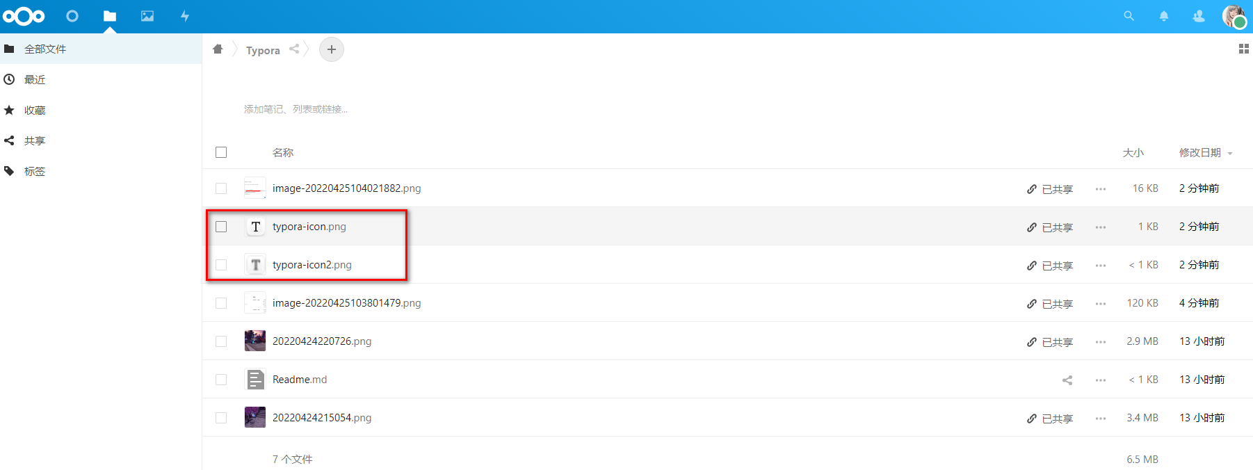This screenshot has height=470, width=1253.
Task: Open more actions menu for Readme.md
Action: coord(1101,380)
